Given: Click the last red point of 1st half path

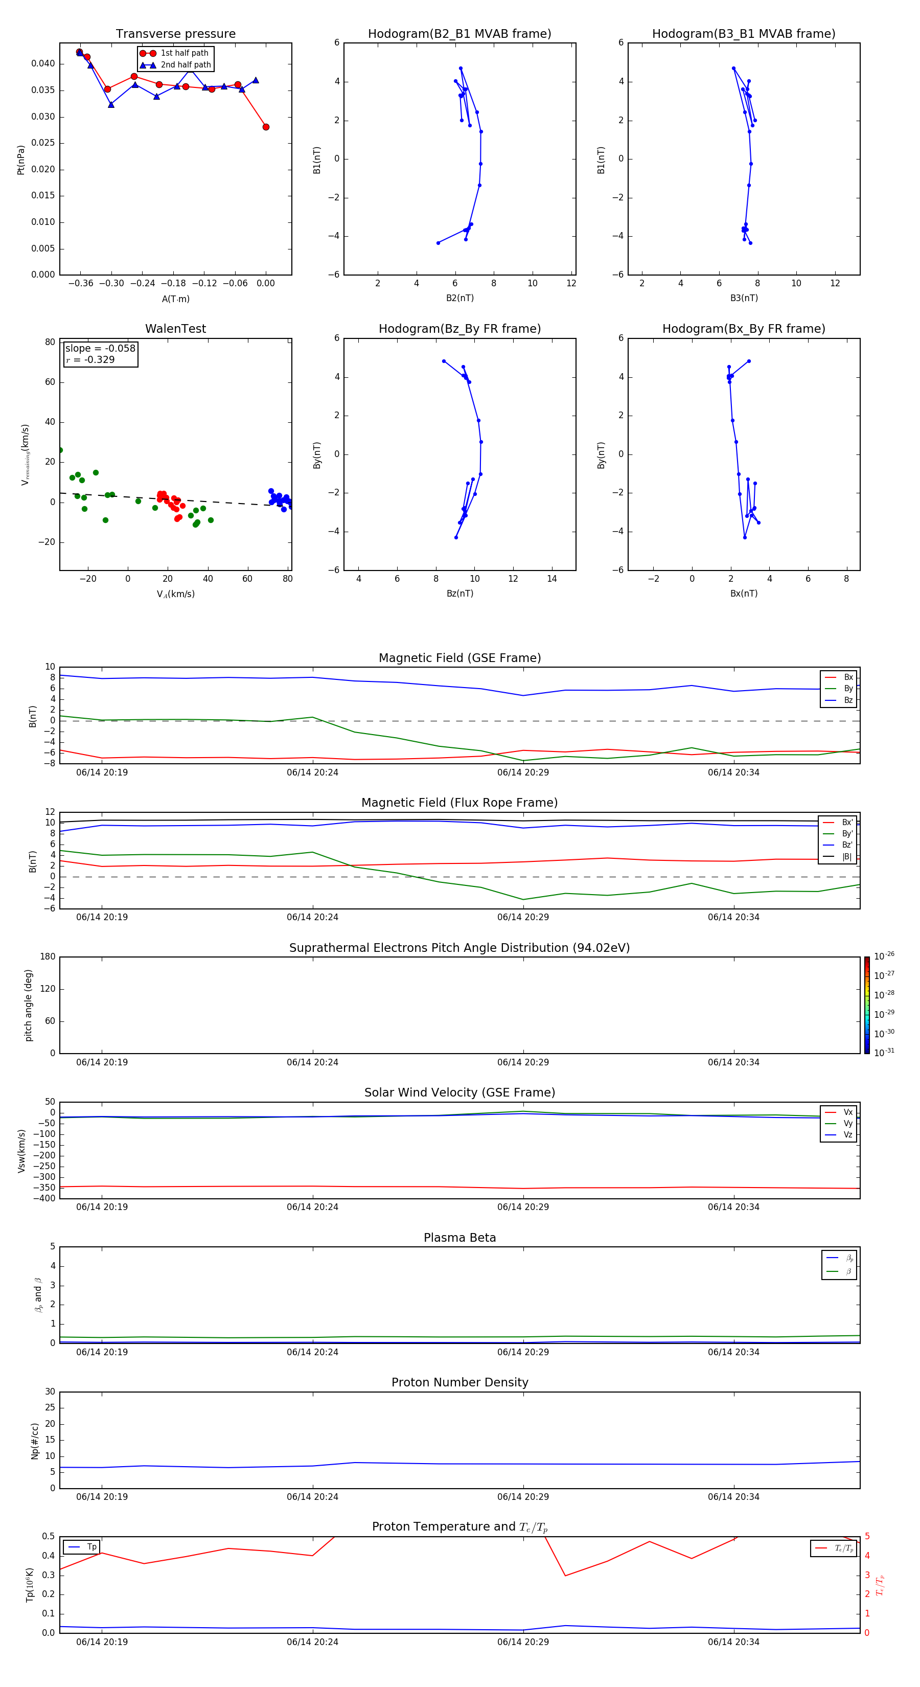Looking at the screenshot, I should [266, 127].
